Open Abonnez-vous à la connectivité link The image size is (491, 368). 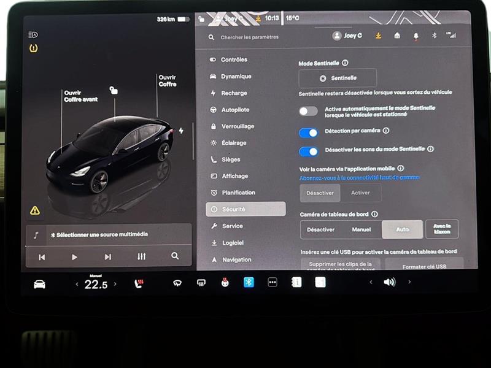pyautogui.click(x=360, y=177)
